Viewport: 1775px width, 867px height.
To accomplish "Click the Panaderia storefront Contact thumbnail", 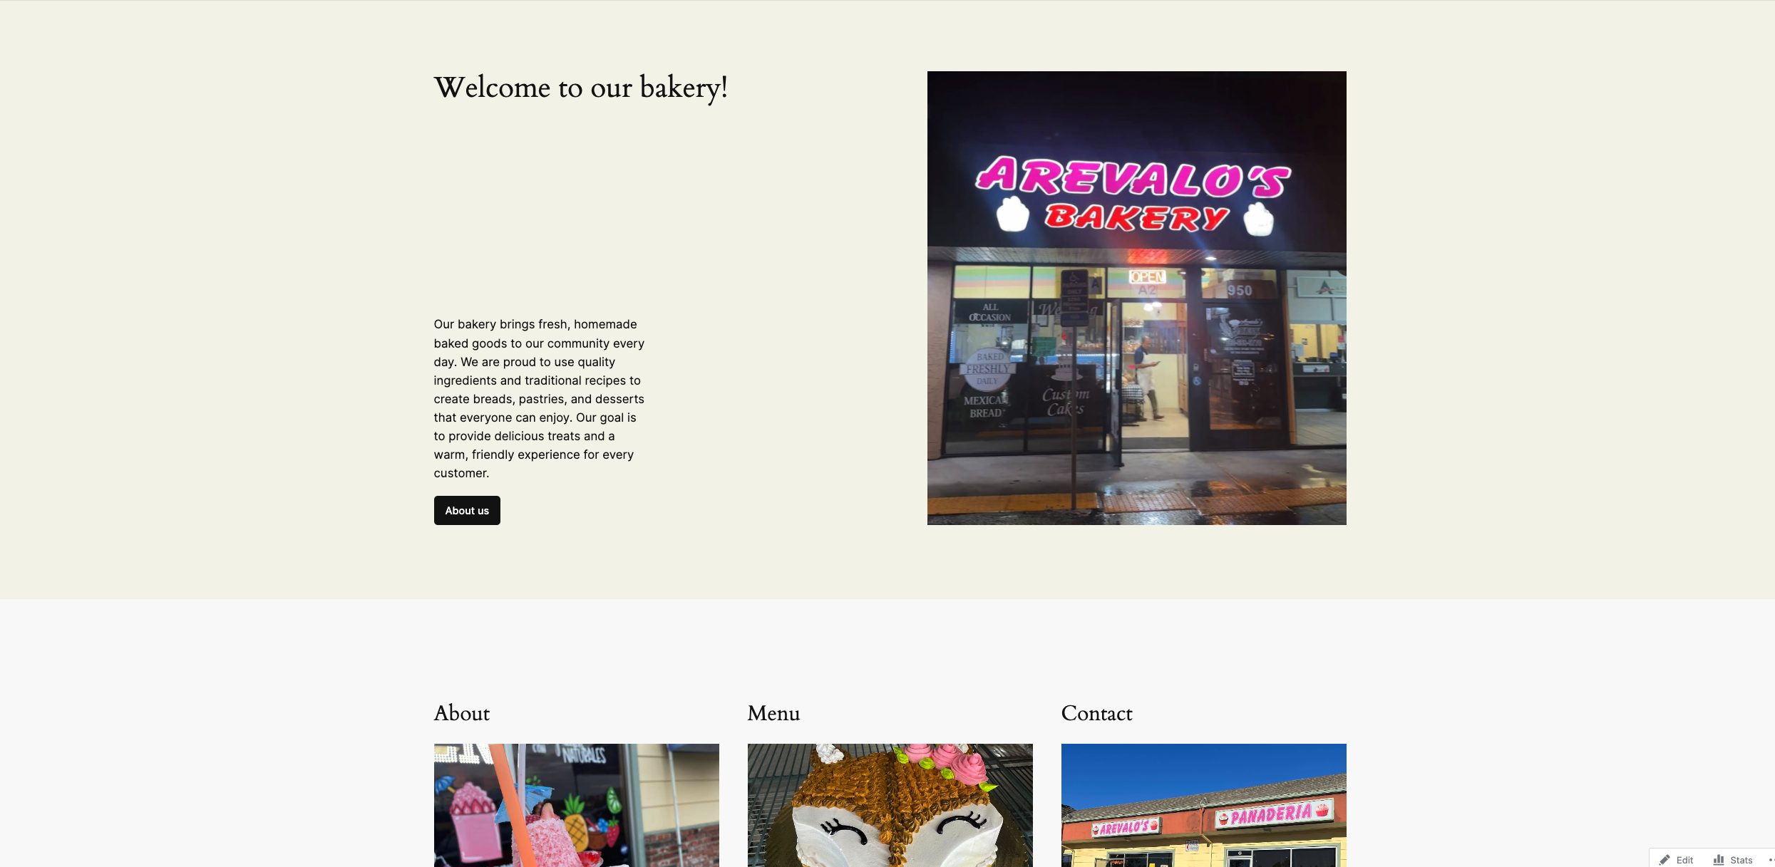I will click(1203, 805).
